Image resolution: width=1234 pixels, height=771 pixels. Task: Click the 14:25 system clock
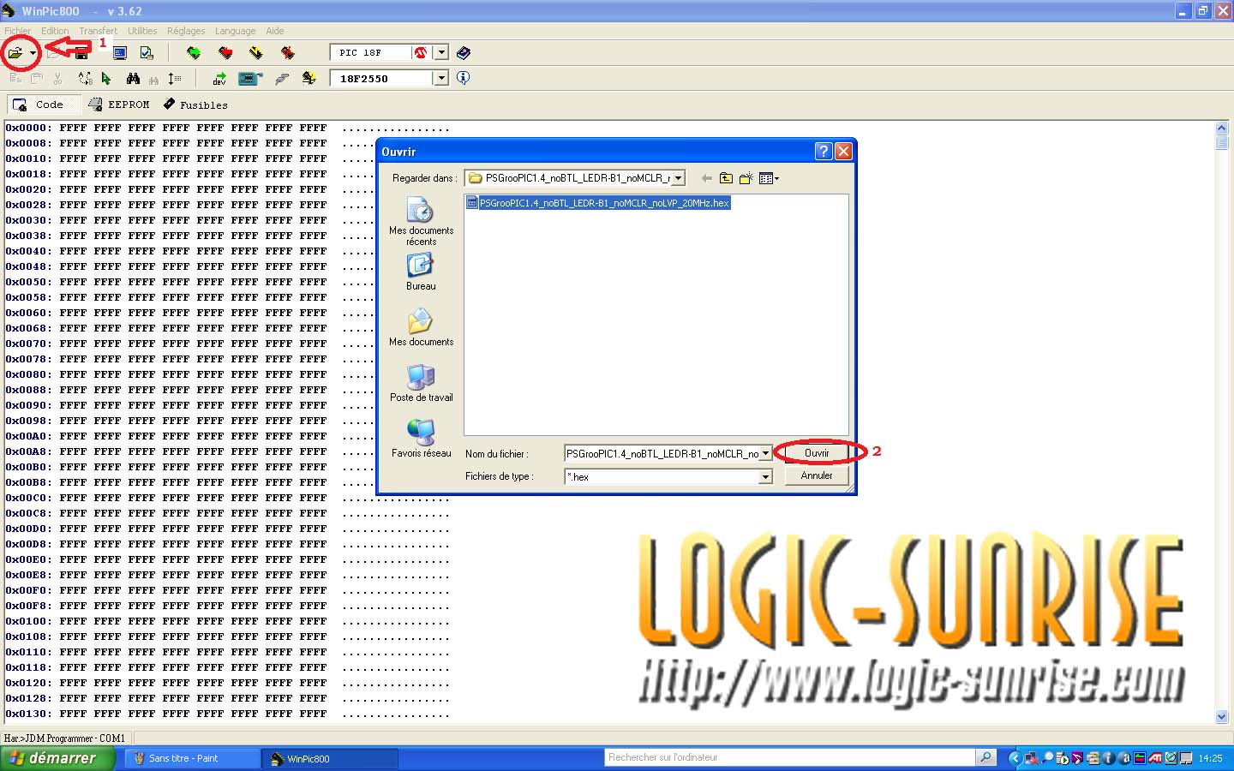1210,758
